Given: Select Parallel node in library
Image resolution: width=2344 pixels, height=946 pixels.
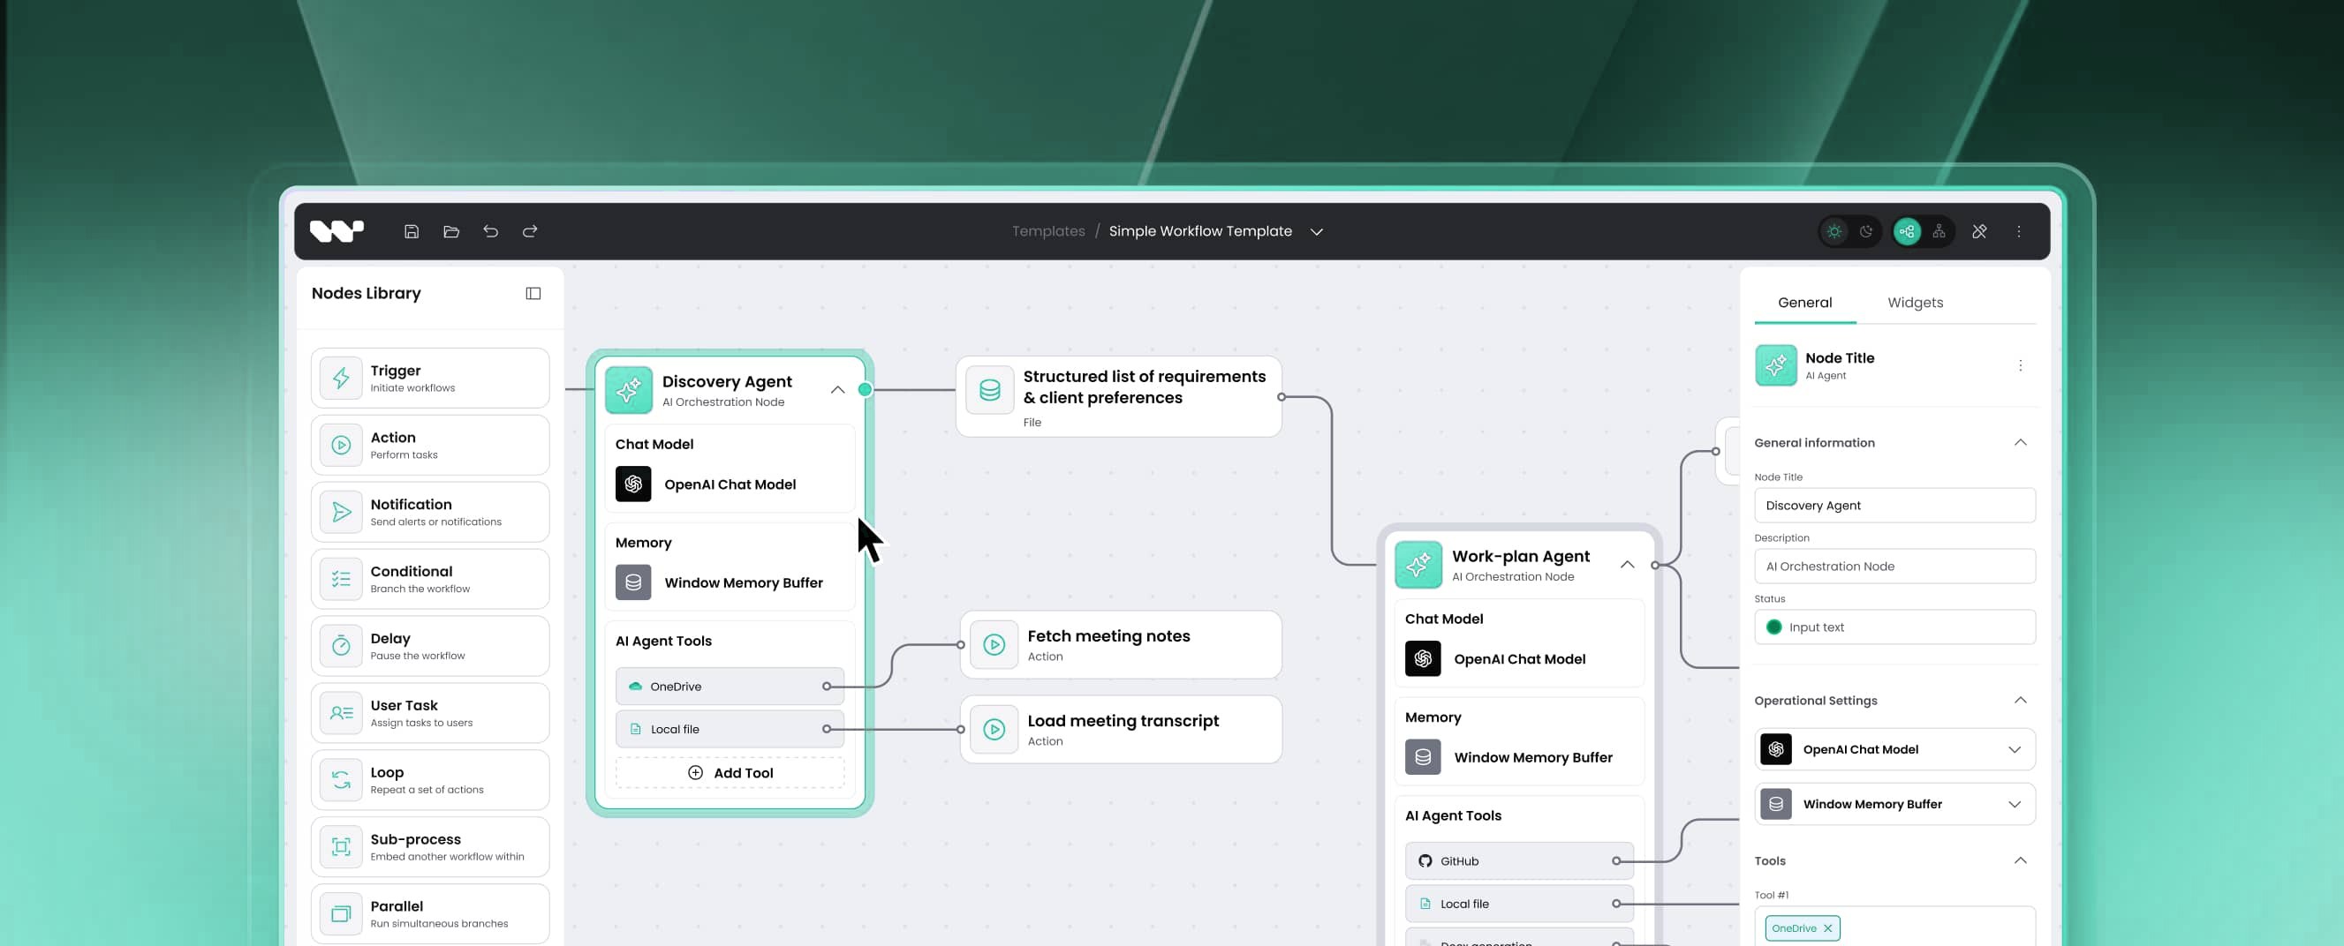Looking at the screenshot, I should tap(430, 913).
